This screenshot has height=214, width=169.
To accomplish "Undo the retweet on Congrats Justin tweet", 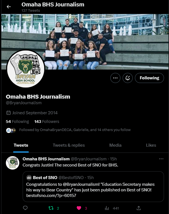I will coord(51,208).
